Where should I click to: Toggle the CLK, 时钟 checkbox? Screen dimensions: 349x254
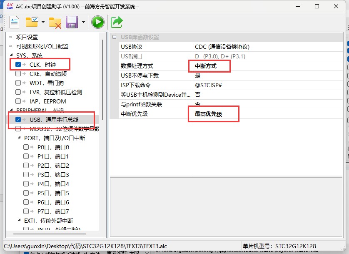point(18,65)
